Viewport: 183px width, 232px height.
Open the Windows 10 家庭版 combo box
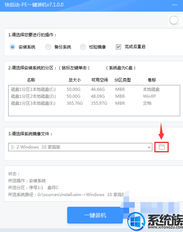click(x=80, y=147)
